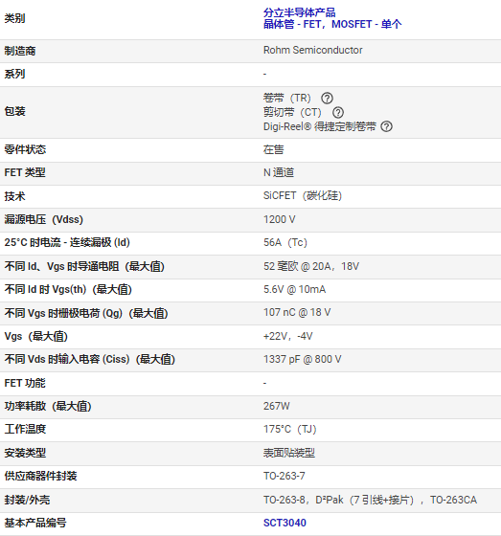Click the 1200 V drain-source voltage value
Screen dimensions: 501x536
pos(280,219)
